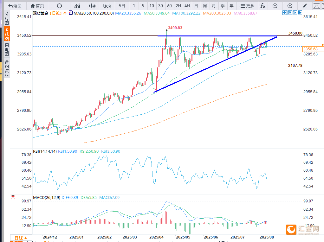The width and height of the screenshot is (324, 242).
Task: Click the 3499.83 high price label
Action: click(175, 28)
